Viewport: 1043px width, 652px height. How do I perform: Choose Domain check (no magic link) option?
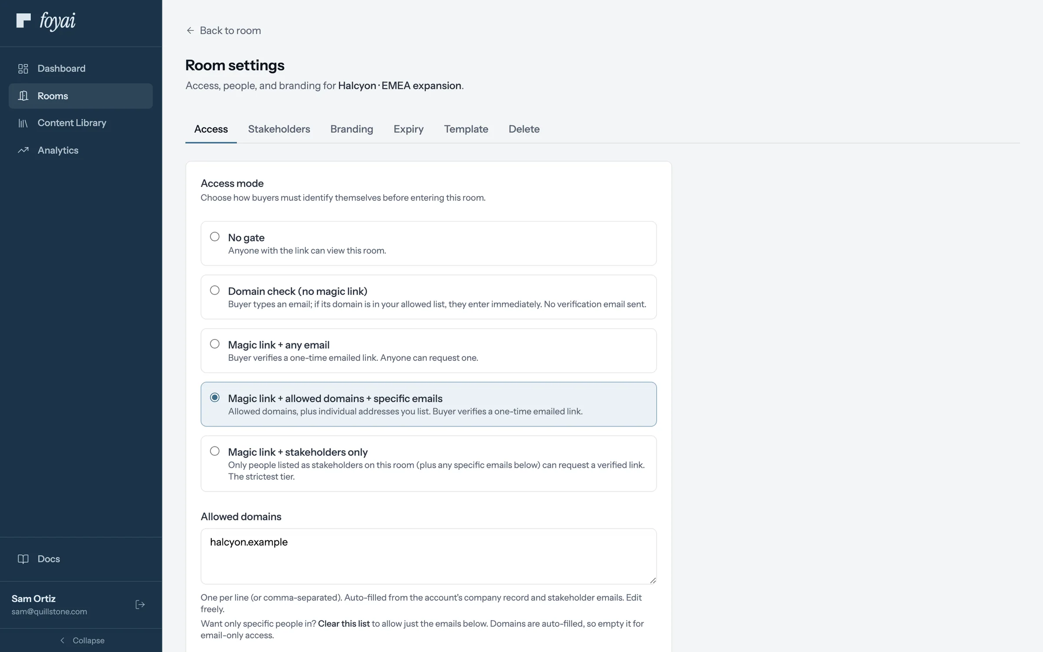pyautogui.click(x=215, y=290)
